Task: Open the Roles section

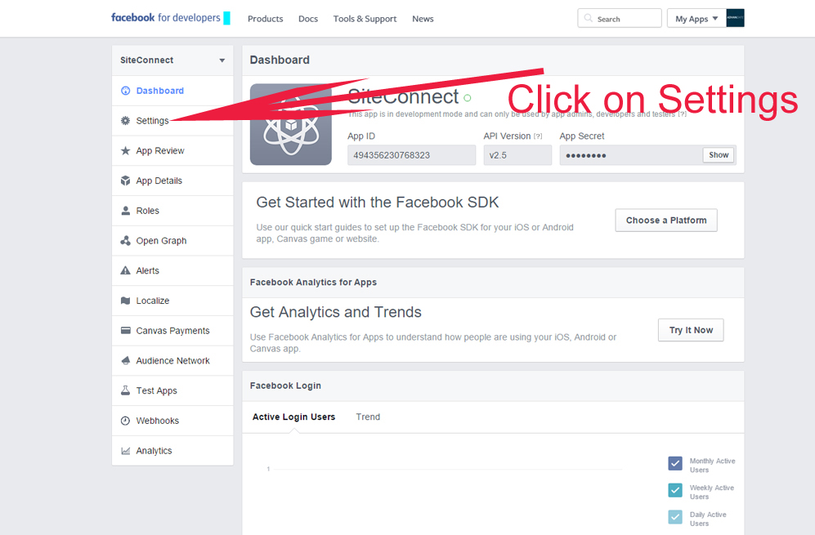Action: [x=172, y=211]
